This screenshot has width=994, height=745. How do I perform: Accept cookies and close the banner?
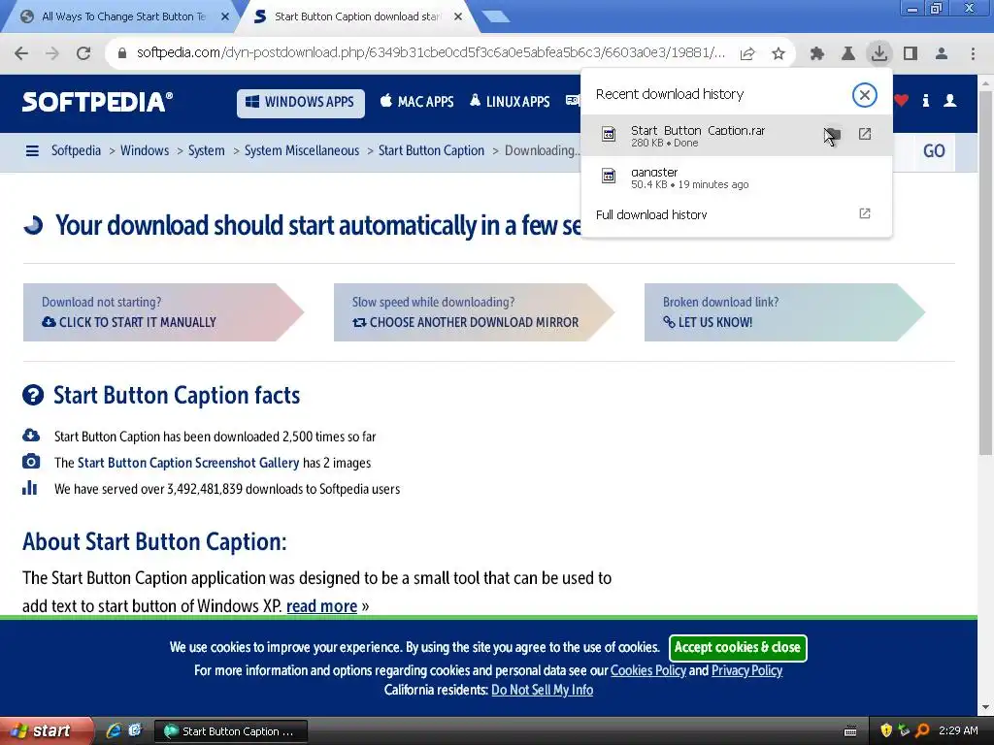click(x=738, y=647)
